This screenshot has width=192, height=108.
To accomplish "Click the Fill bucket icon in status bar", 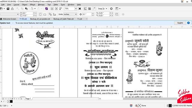I will point(136,106).
